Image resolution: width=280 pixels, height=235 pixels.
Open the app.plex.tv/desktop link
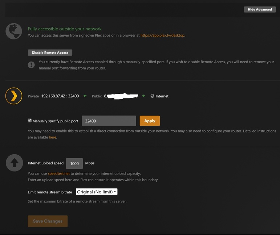pos(162,35)
